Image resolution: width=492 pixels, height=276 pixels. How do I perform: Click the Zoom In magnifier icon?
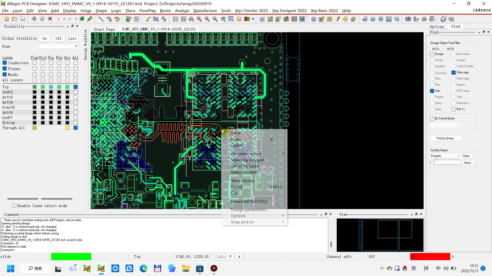click(x=207, y=19)
